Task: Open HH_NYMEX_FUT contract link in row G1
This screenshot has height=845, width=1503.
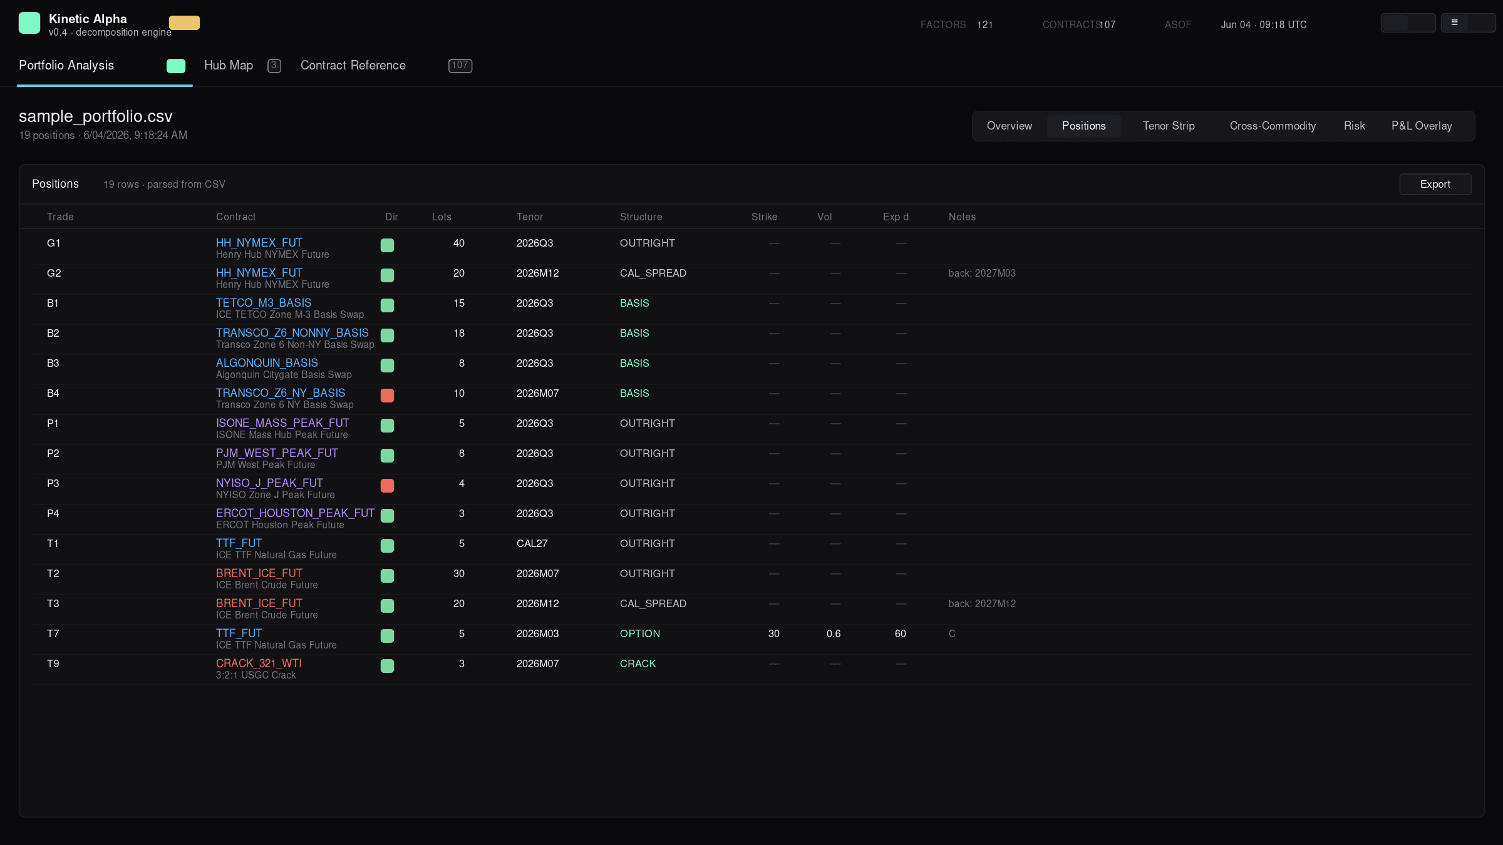Action: tap(259, 243)
